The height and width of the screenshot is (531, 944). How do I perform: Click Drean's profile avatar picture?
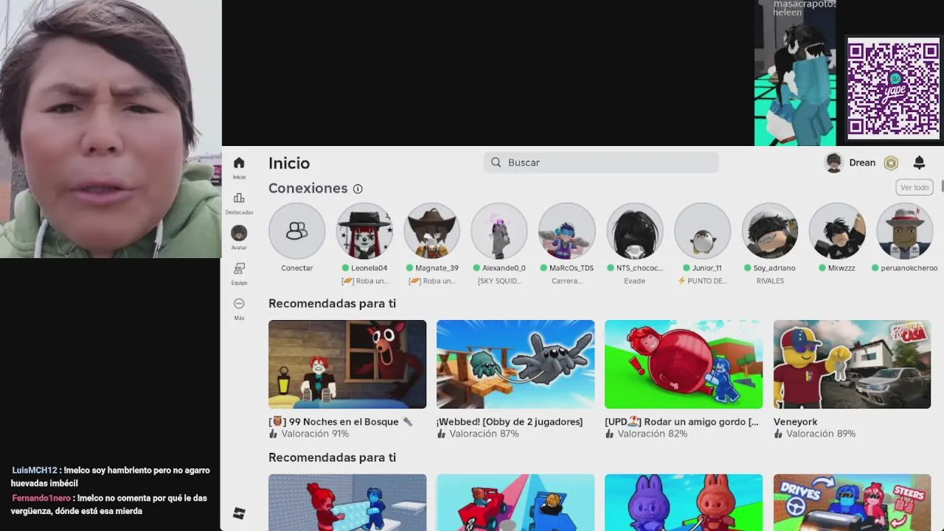[834, 163]
